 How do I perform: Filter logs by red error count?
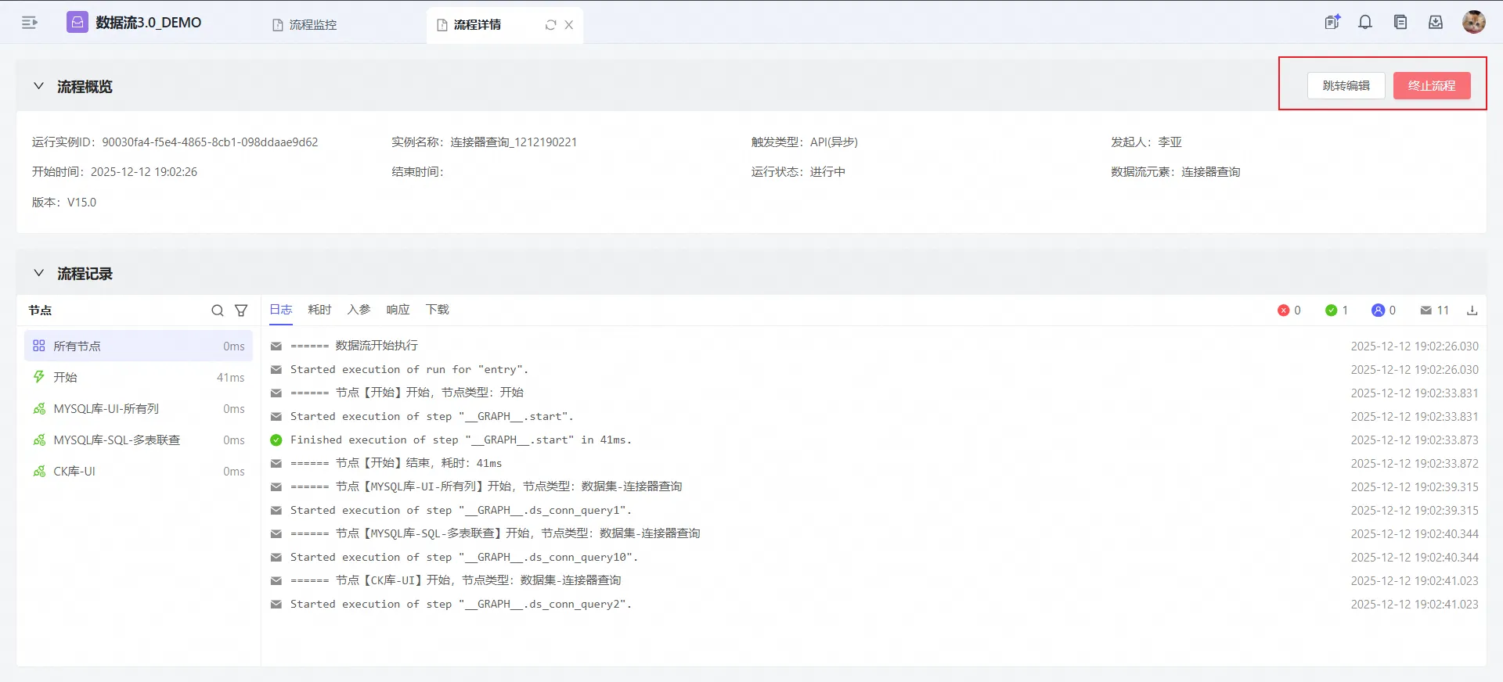[1289, 310]
